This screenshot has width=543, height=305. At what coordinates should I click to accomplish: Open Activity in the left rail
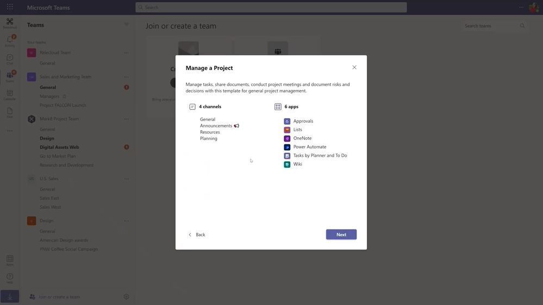pyautogui.click(x=10, y=41)
